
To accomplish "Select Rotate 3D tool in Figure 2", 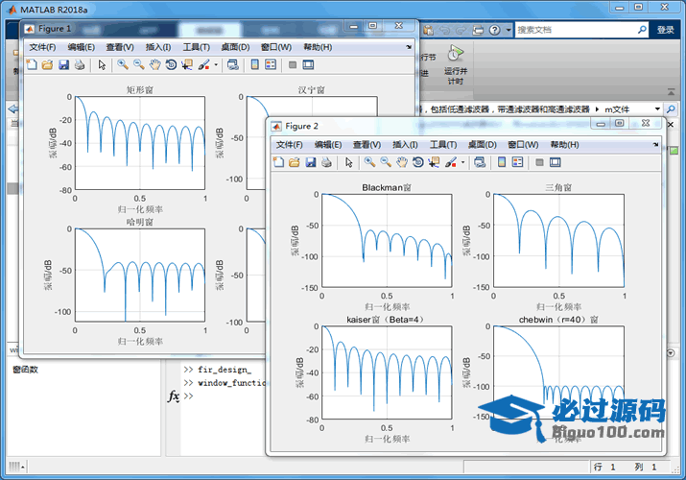I will (417, 162).
